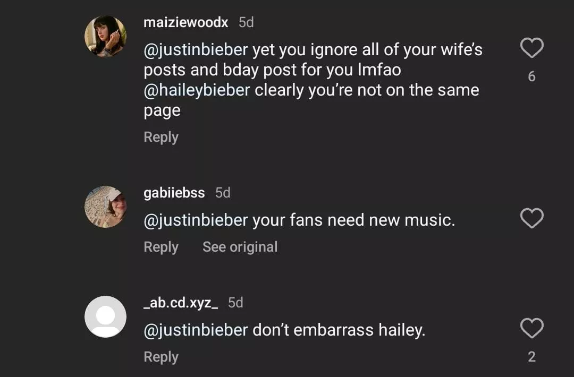Open the _ab.cd.xyz_ username link
This screenshot has height=377, width=574.
point(181,303)
